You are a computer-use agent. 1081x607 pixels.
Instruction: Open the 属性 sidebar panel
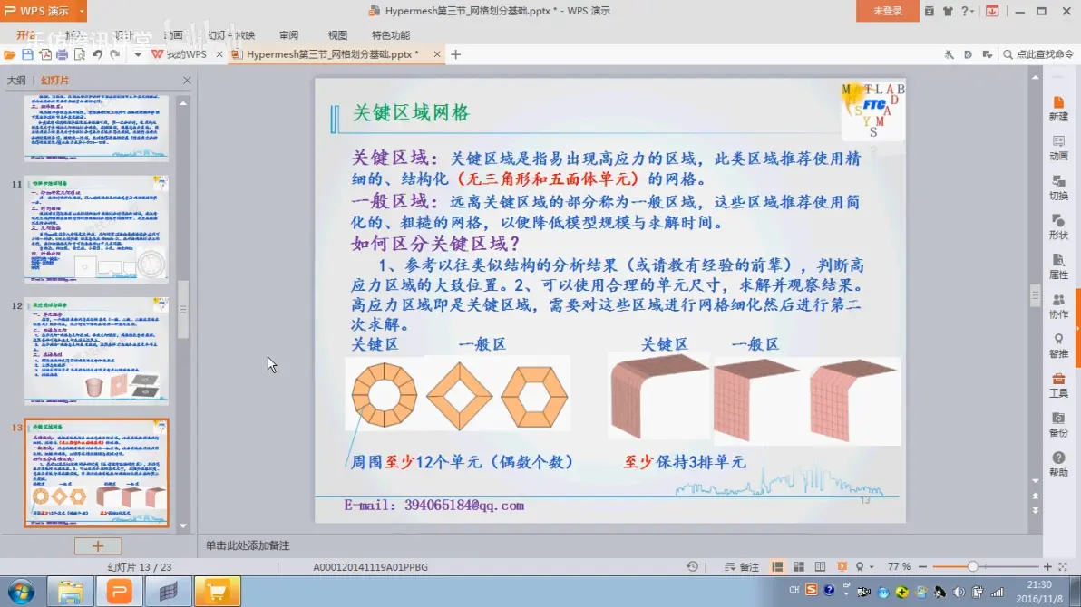click(x=1058, y=266)
